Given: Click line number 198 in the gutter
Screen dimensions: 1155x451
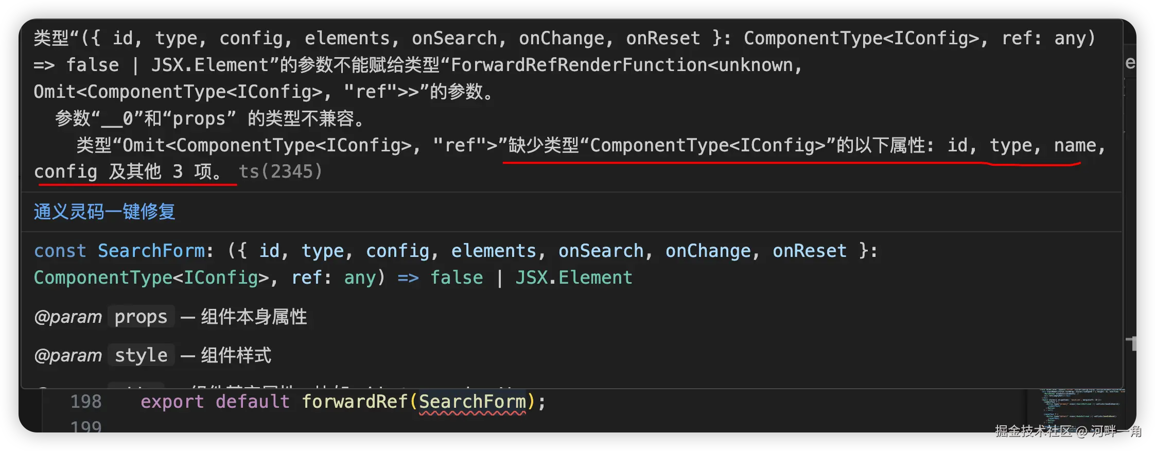Looking at the screenshot, I should [86, 402].
